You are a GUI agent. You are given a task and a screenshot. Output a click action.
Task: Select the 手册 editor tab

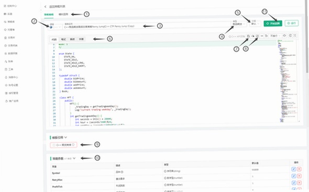pyautogui.click(x=81, y=39)
